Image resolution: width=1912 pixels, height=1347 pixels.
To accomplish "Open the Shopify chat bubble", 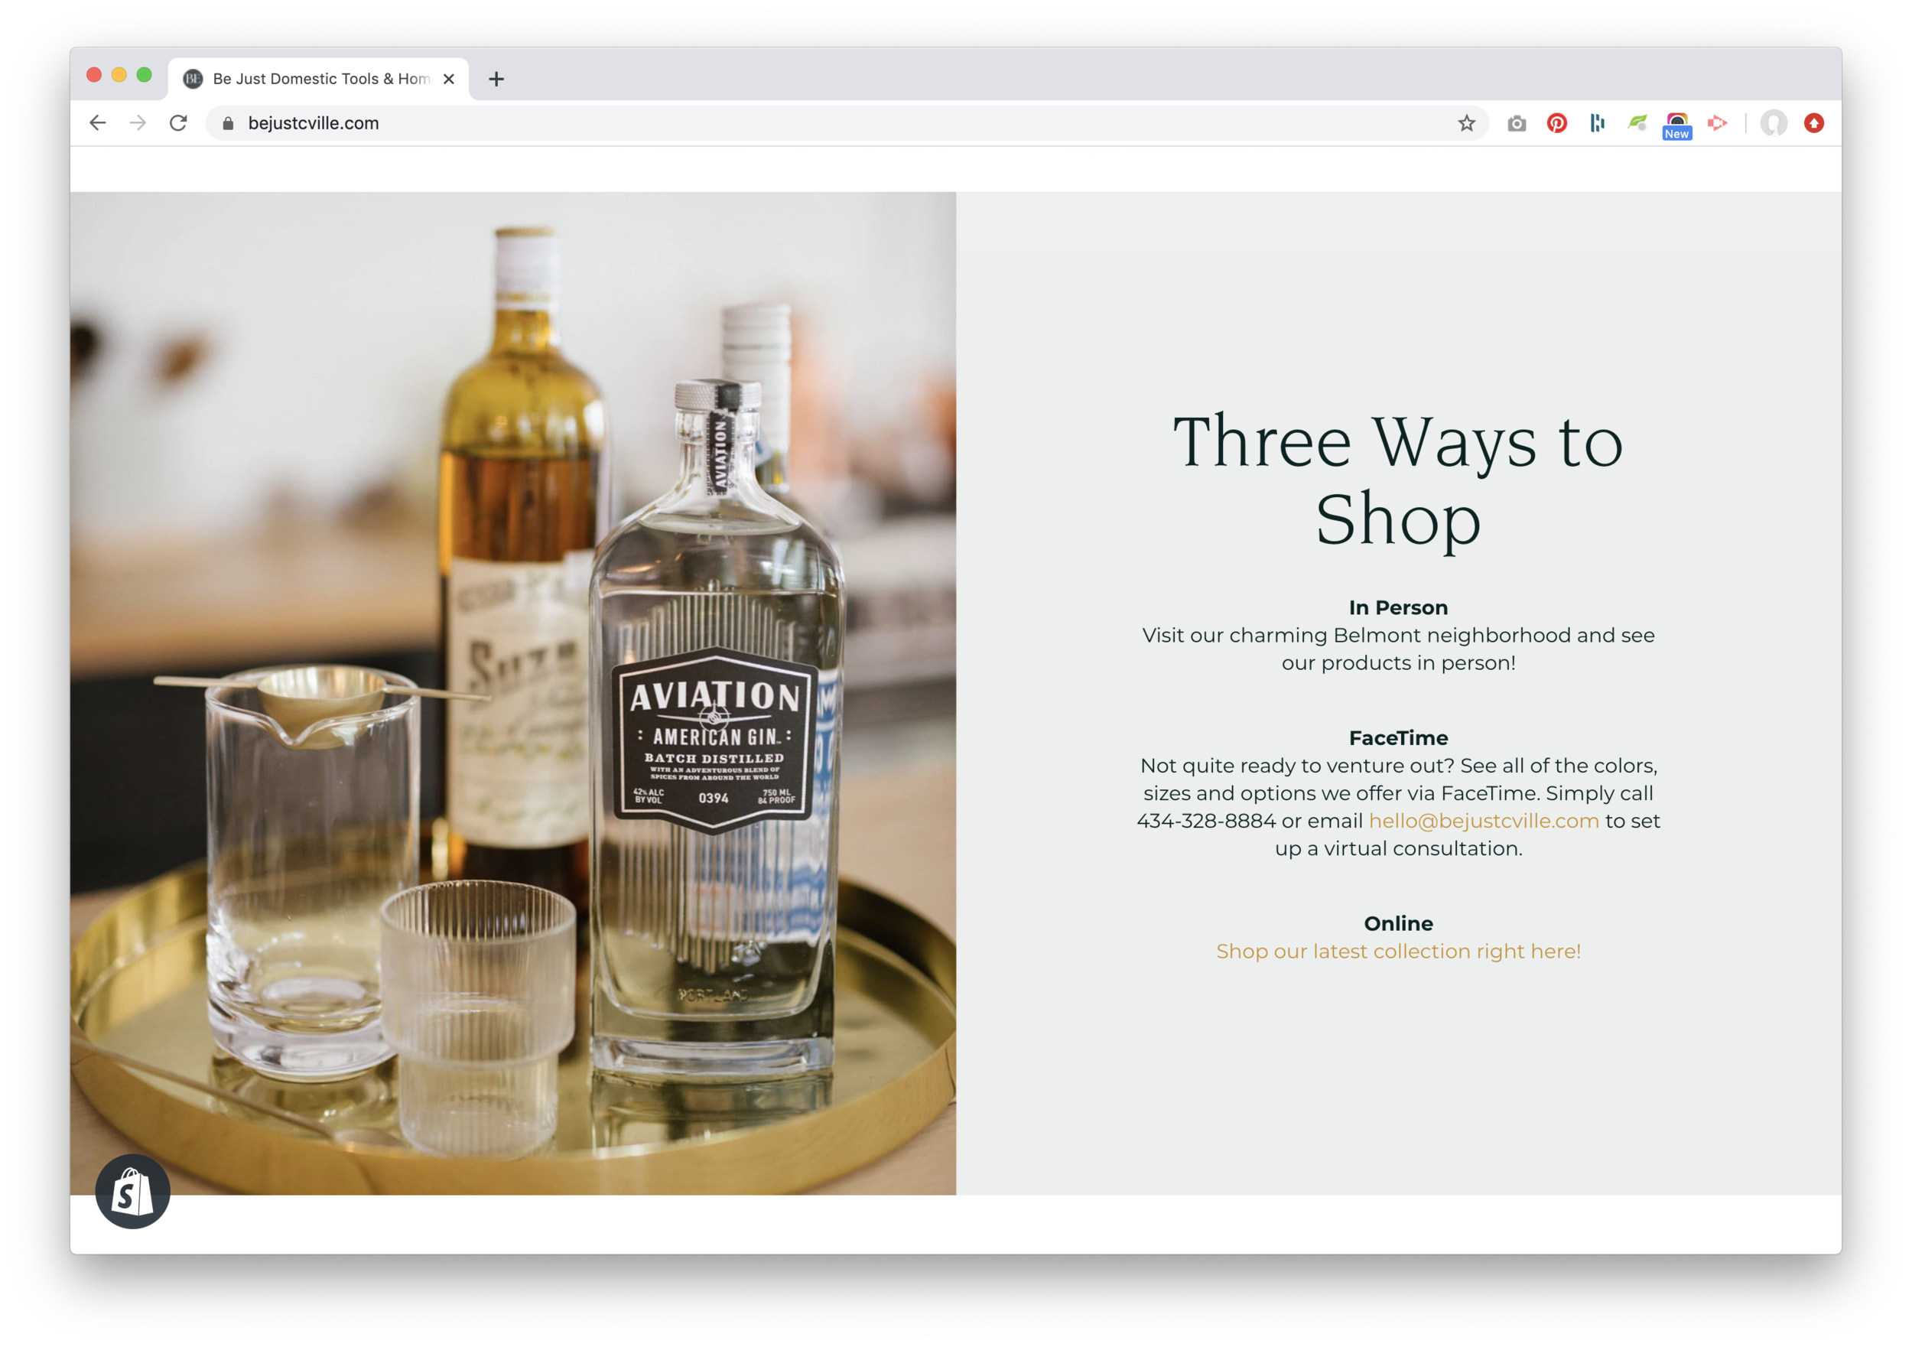I will (x=133, y=1191).
